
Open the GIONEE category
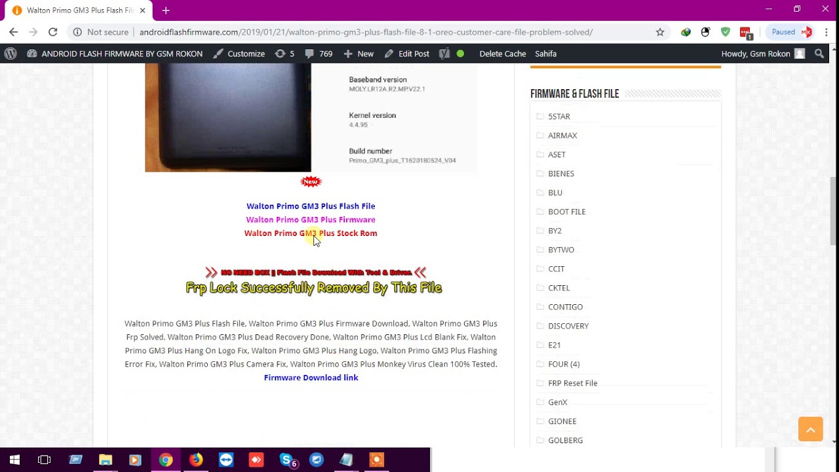point(562,421)
